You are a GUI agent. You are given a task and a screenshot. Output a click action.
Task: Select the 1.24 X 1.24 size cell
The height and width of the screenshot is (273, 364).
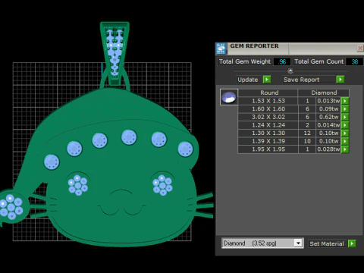coord(268,125)
